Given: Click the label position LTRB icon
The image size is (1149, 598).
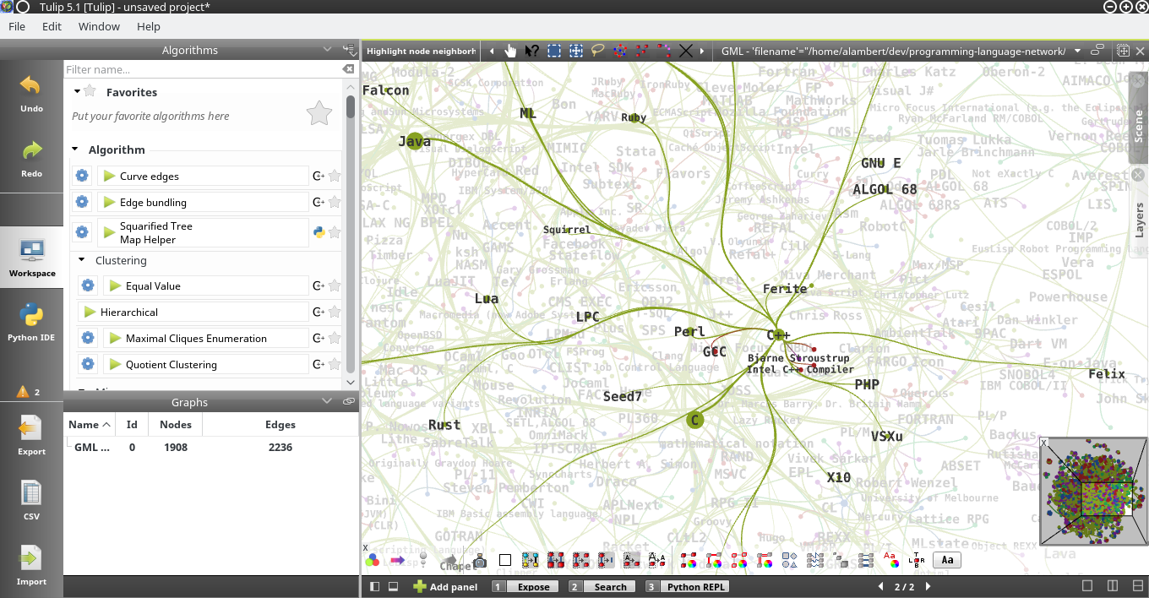Looking at the screenshot, I should 917,559.
